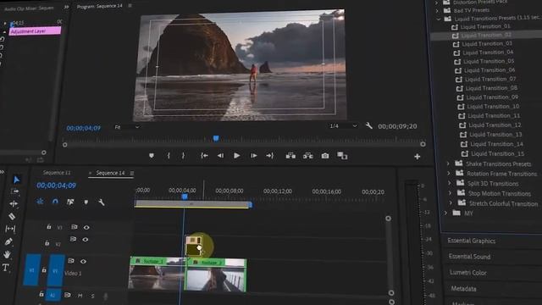Viewport: 542px width, 305px height.
Task: Expand Stop Motion Transitions folder
Action: click(451, 193)
